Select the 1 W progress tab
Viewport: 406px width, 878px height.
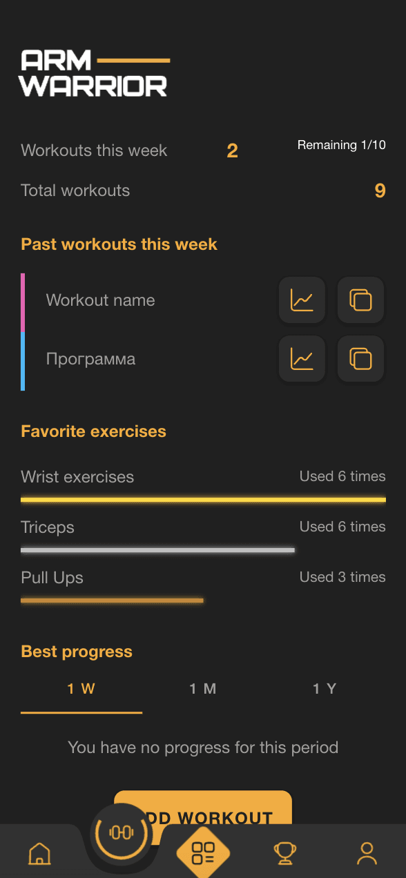point(81,688)
